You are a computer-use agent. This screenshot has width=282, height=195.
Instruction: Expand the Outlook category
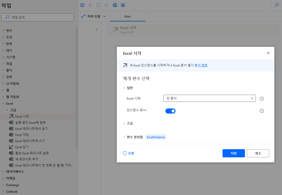pos(3,192)
